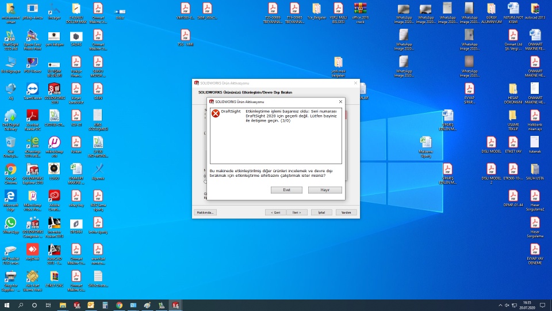Click Hayır in the activation error dialog
The height and width of the screenshot is (311, 552).
[324, 189]
